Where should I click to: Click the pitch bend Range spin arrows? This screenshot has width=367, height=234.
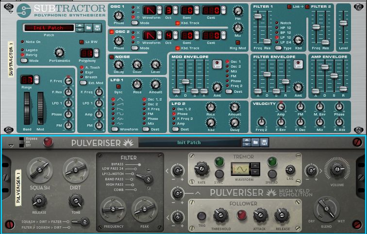click(37, 80)
